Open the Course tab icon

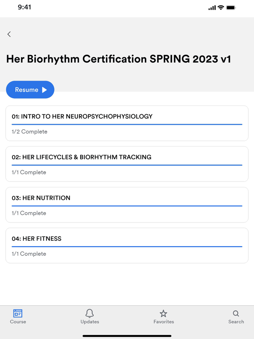(x=18, y=314)
